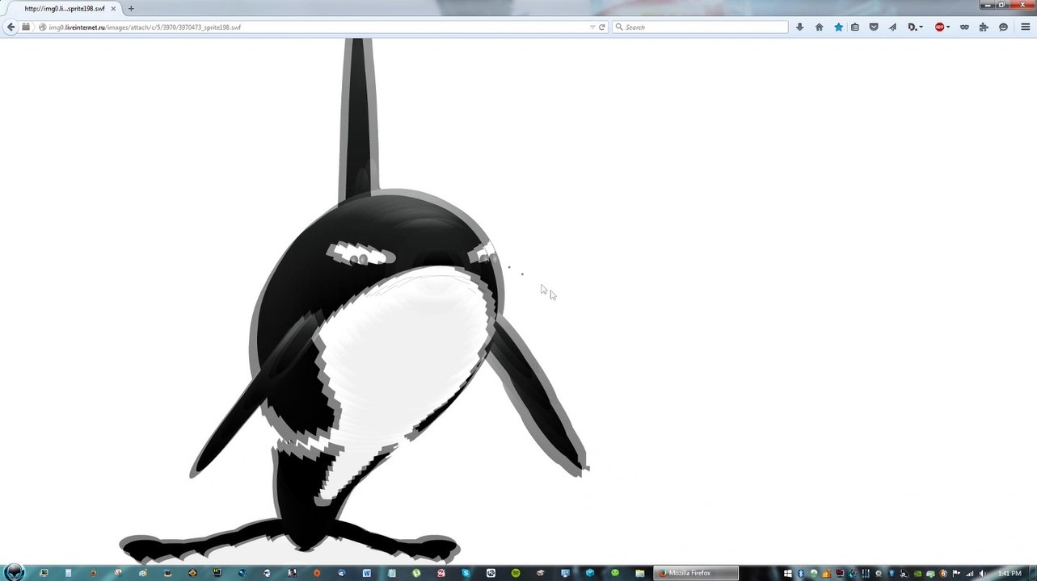Switch to the Mozilla Firefox taskbar button

tap(695, 573)
